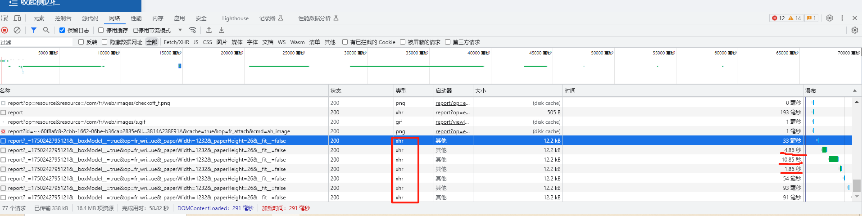The height and width of the screenshot is (216, 862).
Task: Stop recording network log
Action: [x=5, y=30]
